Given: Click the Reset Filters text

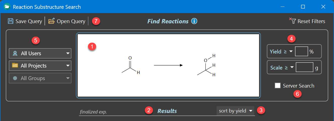Looking at the screenshot, I should (x=311, y=21).
